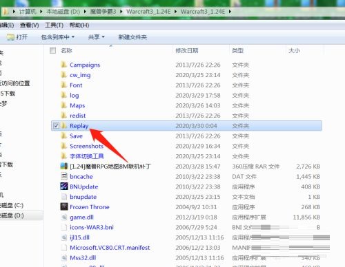Go to 计算机 in address bar
Viewport: 345px width, 267px height.
28,11
